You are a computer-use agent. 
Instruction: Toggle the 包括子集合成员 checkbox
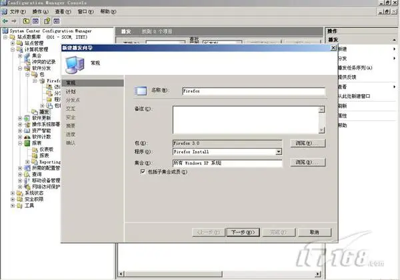click(x=143, y=172)
